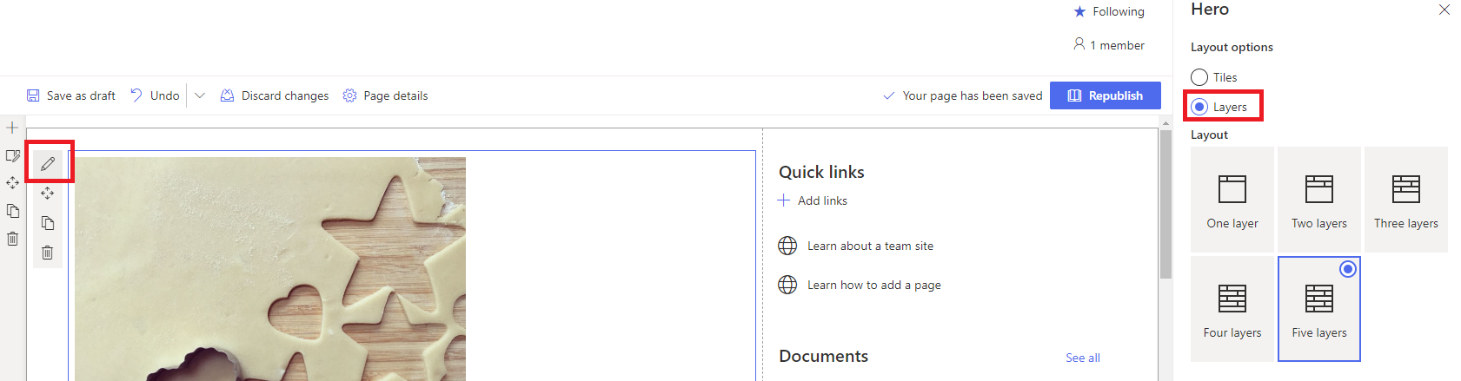
Task: Select the Tiles layout option
Action: click(x=1199, y=77)
